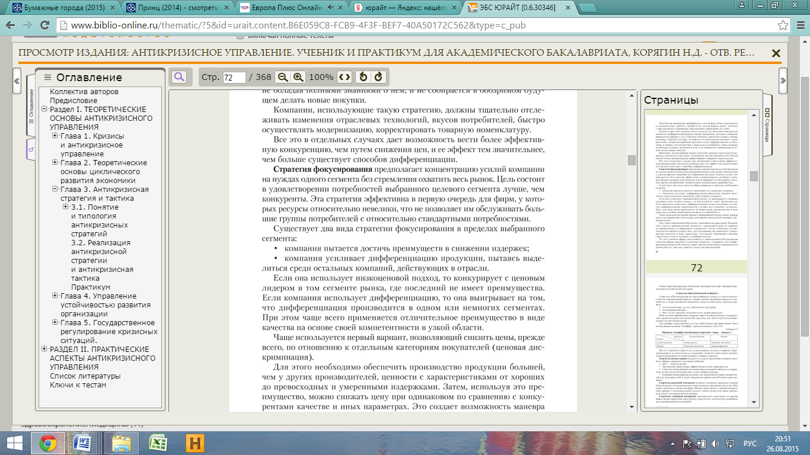Open the magnifier search tool in viewer toolbar
Viewport: 810px width, 455px height.
(x=178, y=77)
